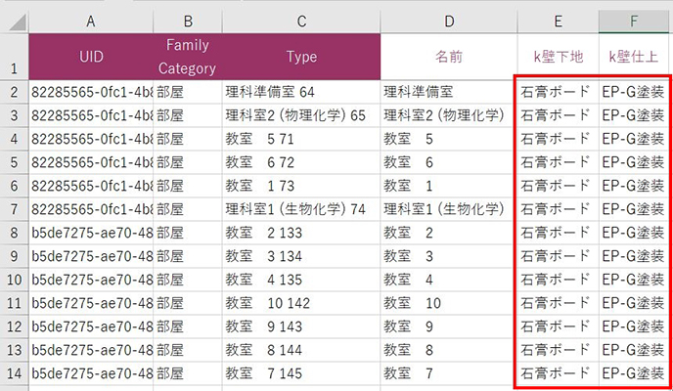Select row 14 header
Viewport: 673px width, 391px height.
point(14,373)
